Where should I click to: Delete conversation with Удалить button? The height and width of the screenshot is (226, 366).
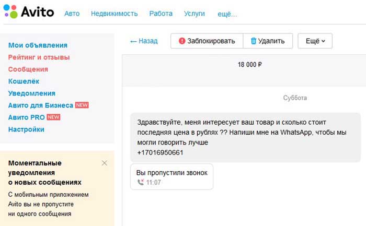tap(268, 41)
